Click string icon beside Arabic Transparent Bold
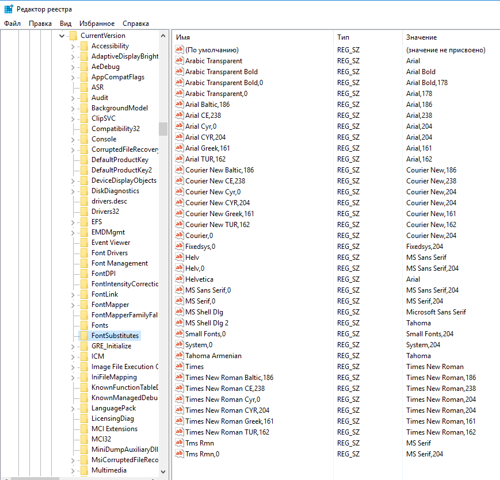 click(x=179, y=72)
